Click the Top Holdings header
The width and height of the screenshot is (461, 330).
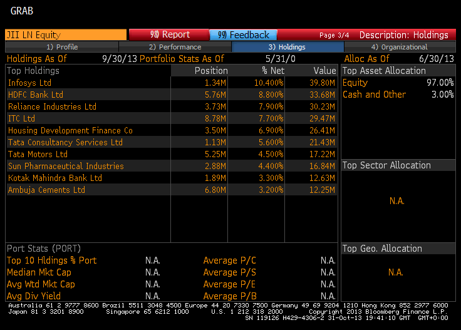pos(33,71)
